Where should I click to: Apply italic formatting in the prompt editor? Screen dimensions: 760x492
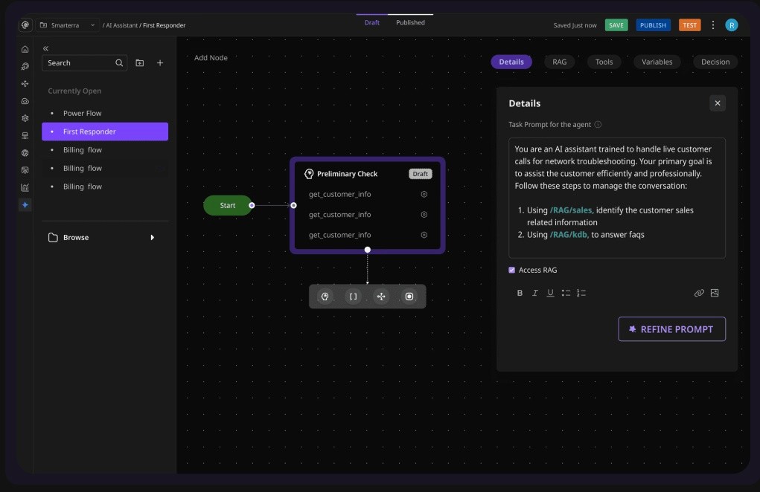pos(535,293)
